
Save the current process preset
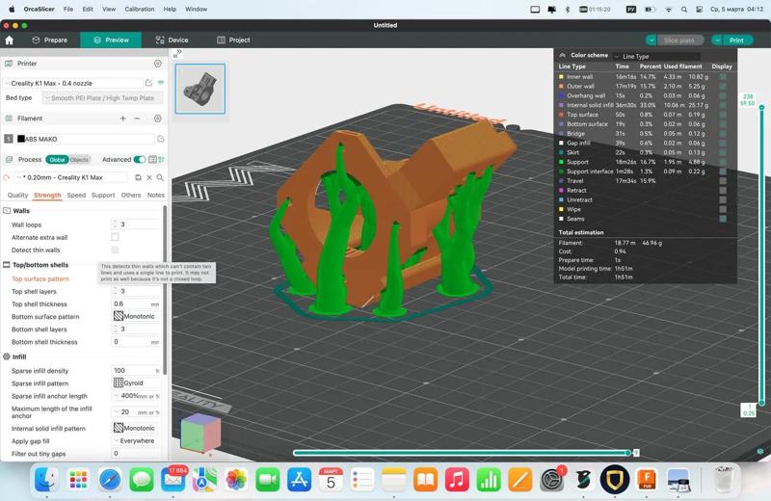pyautogui.click(x=138, y=177)
